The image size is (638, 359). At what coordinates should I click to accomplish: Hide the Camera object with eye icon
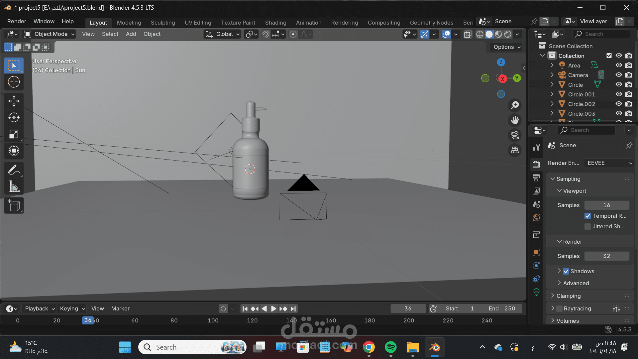(x=618, y=75)
